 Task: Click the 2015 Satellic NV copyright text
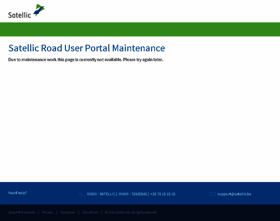pyautogui.click(x=131, y=212)
